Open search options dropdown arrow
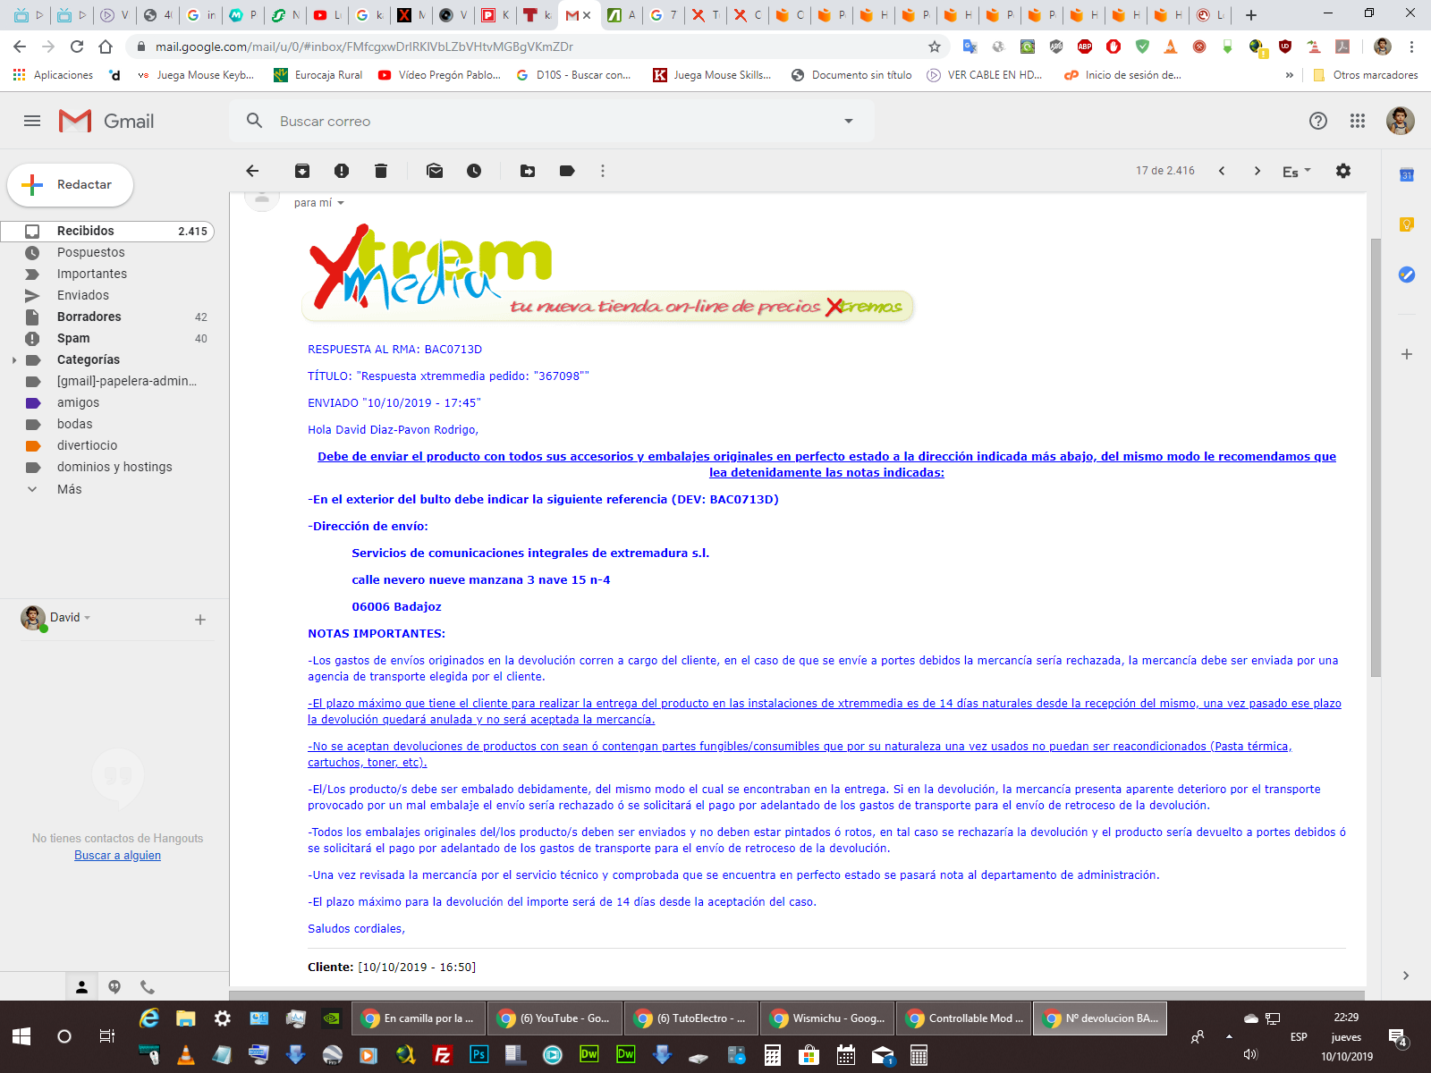The image size is (1431, 1073). [849, 121]
